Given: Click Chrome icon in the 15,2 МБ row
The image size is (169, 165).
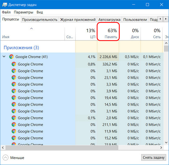Looking at the screenshot, I should (14, 138).
